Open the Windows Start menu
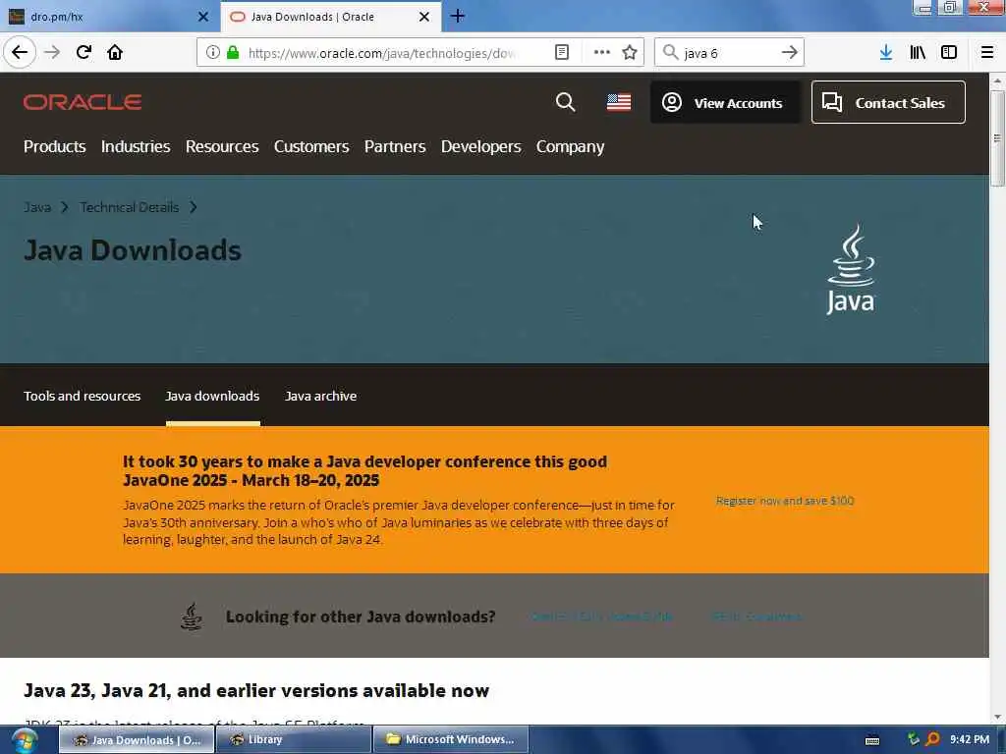 [25, 740]
